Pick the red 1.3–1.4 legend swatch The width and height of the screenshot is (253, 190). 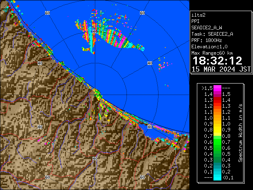(x=217, y=100)
